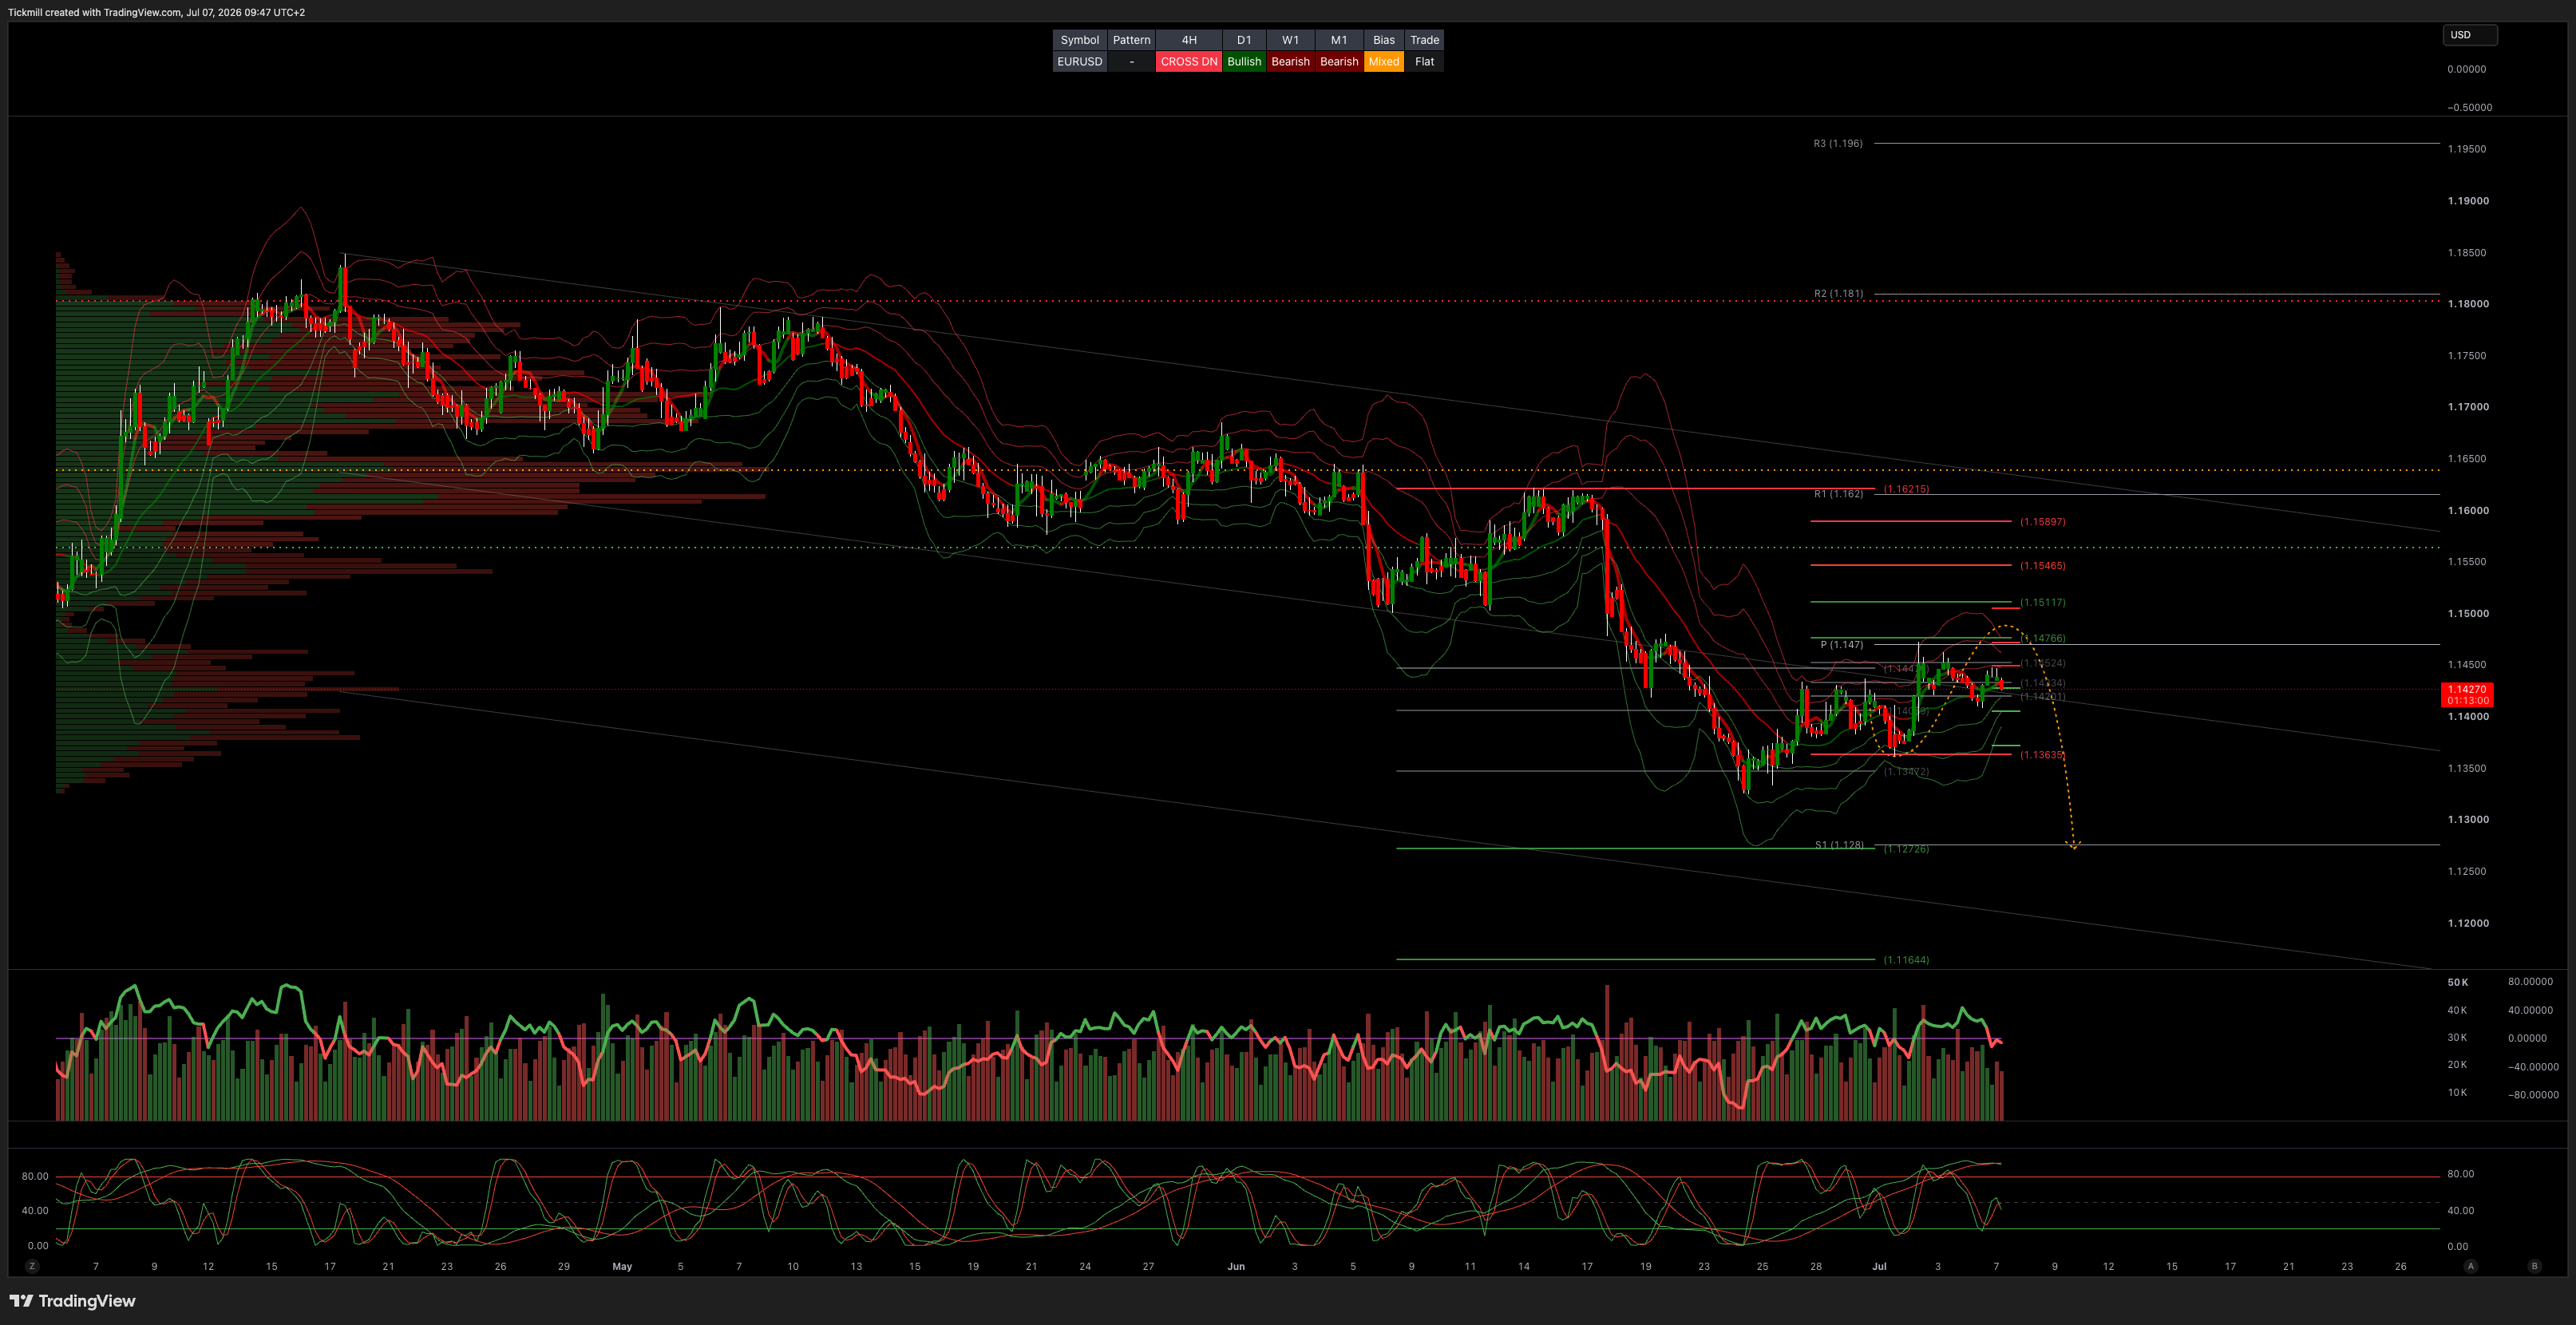The height and width of the screenshot is (1325, 2576).
Task: Click the P (1.147) pivot label
Action: coord(1842,645)
